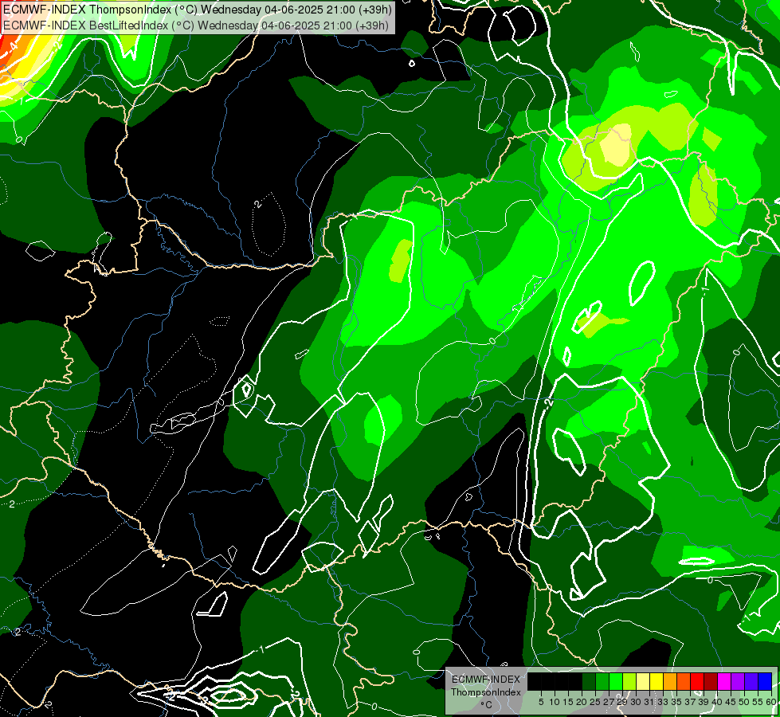Image resolution: width=780 pixels, height=717 pixels.
Task: Select the dark green 20–25 legend swatch
Action: [x=589, y=681]
